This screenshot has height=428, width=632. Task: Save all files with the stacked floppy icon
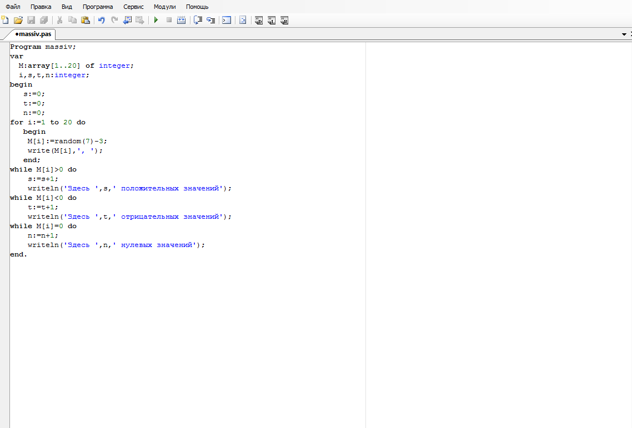[44, 20]
